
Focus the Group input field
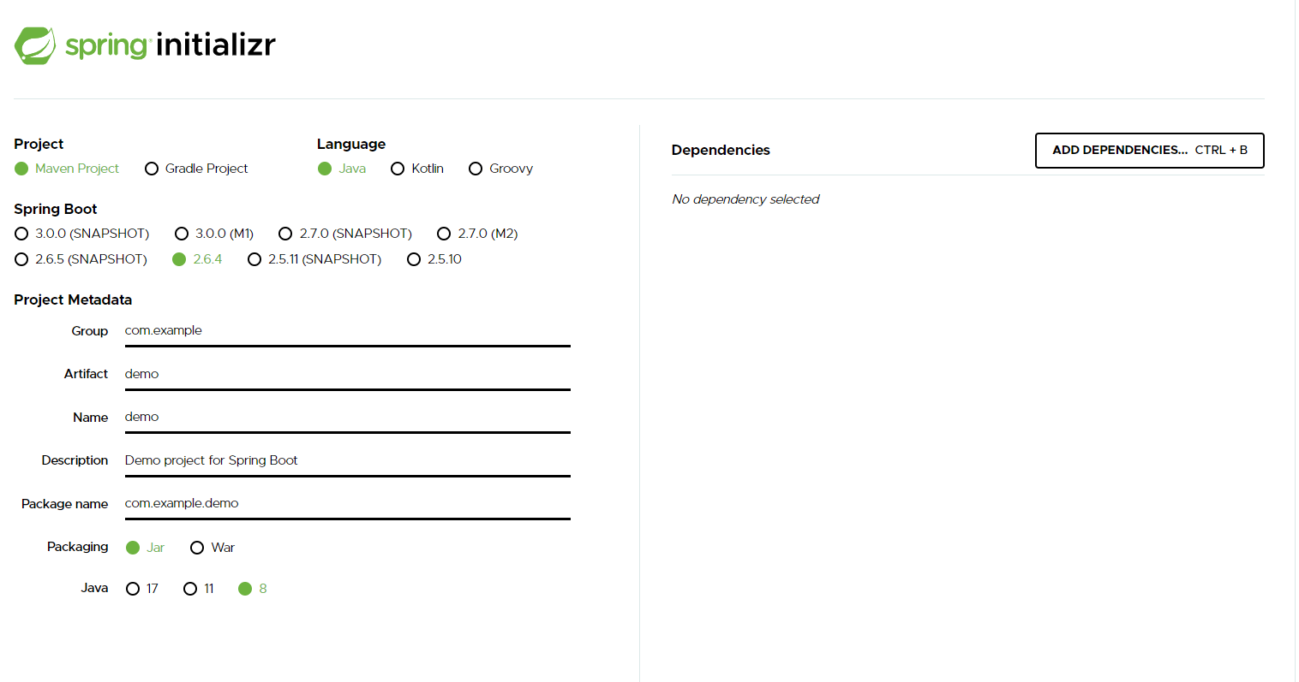[348, 331]
